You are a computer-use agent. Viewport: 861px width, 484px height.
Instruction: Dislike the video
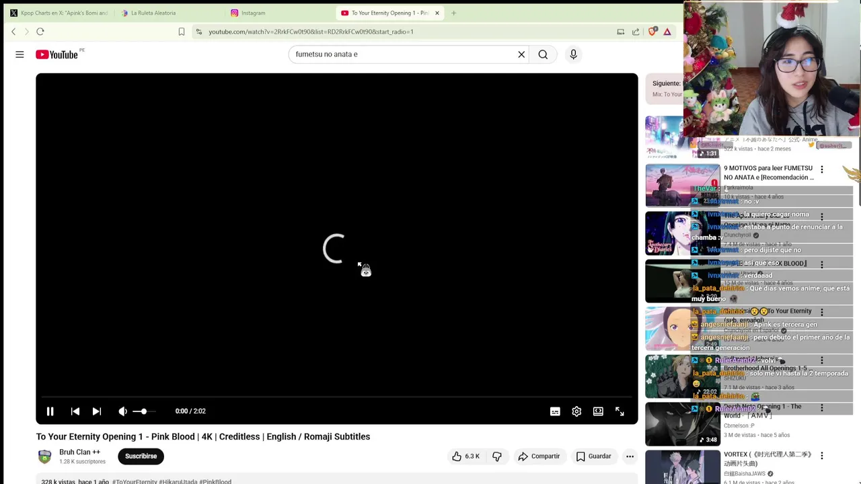[x=497, y=456]
